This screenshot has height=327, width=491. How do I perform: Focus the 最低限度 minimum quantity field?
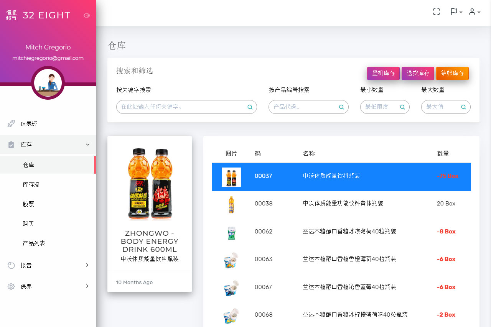pos(385,107)
